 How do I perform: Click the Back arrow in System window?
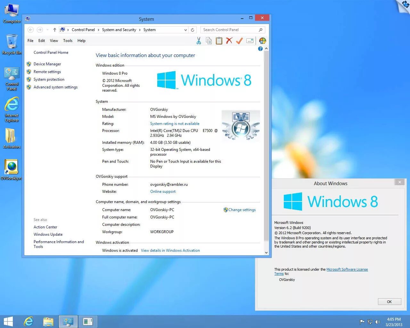[x=30, y=30]
